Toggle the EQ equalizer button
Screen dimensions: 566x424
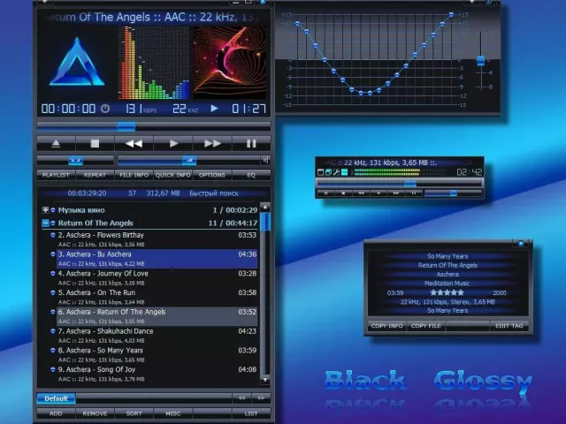(251, 175)
